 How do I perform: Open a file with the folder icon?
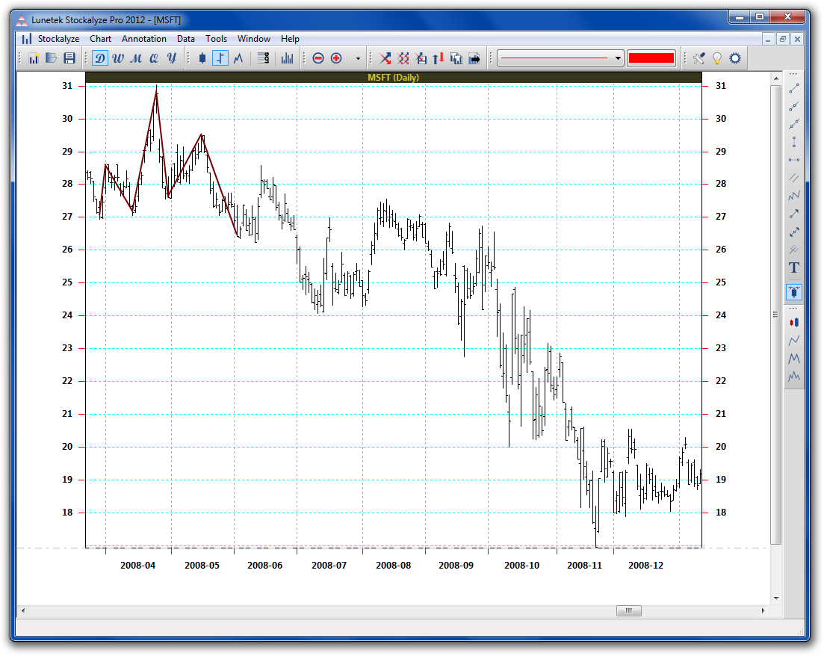click(x=52, y=58)
